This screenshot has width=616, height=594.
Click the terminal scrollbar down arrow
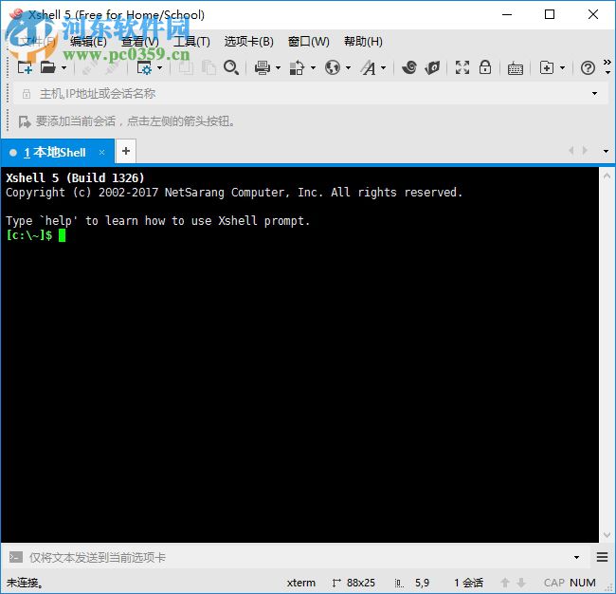[607, 535]
